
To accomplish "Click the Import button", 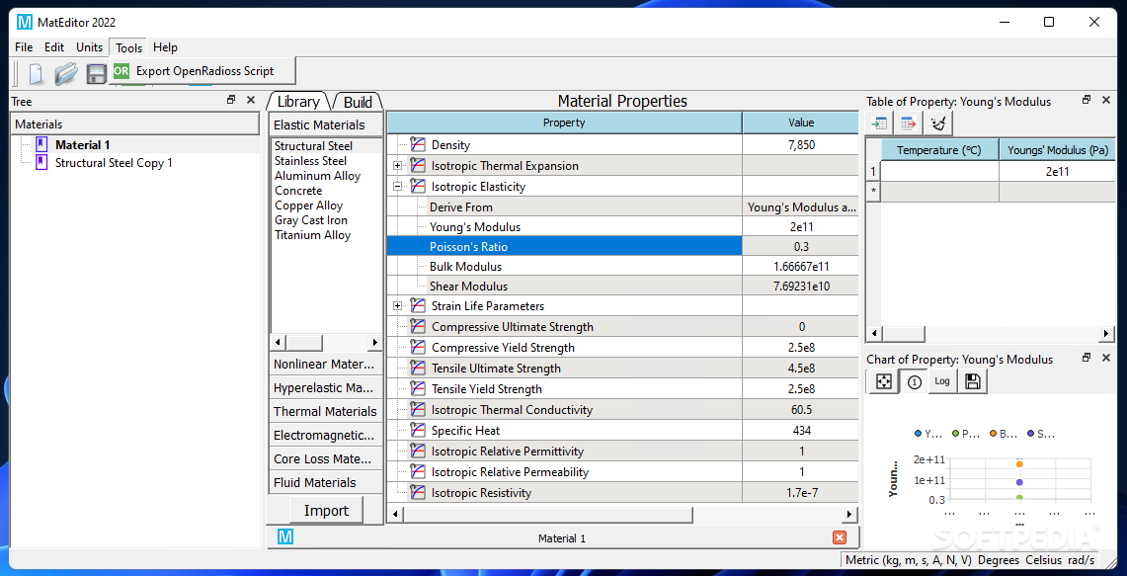I will pos(326,511).
